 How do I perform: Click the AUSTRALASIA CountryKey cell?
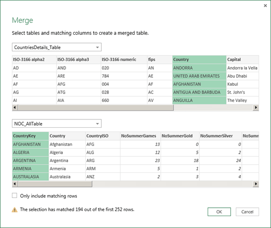pos(30,177)
